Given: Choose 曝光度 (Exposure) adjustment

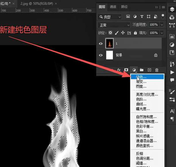Looking at the screenshot, I should tap(147, 109).
